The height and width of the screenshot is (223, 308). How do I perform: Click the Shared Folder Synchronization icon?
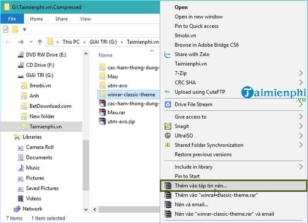click(167, 145)
